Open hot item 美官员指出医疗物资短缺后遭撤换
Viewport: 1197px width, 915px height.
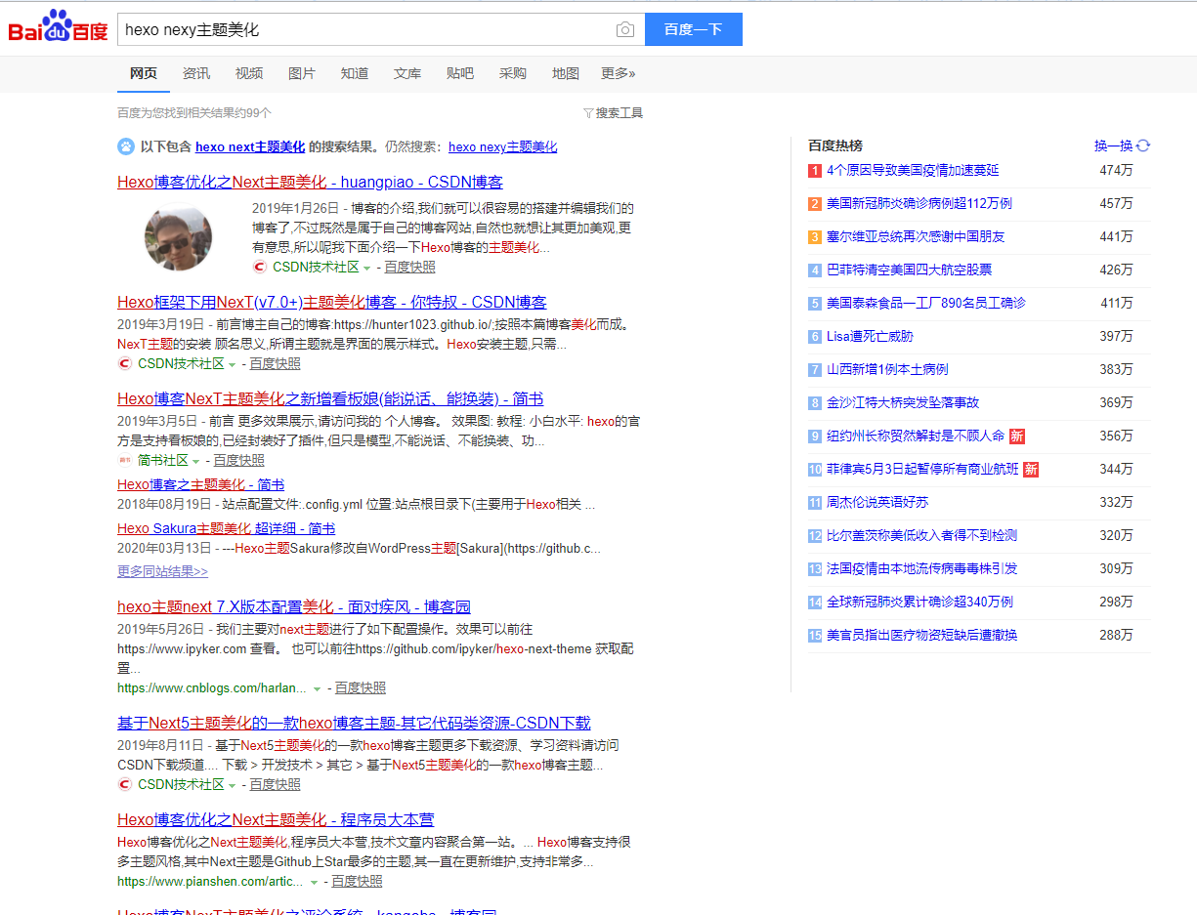tap(921, 635)
